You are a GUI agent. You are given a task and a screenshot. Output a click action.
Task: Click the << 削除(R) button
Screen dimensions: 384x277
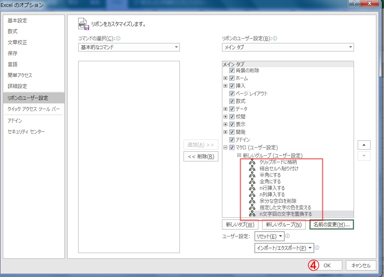(x=201, y=157)
